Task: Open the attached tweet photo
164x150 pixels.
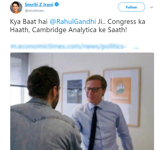Action: tap(82, 101)
